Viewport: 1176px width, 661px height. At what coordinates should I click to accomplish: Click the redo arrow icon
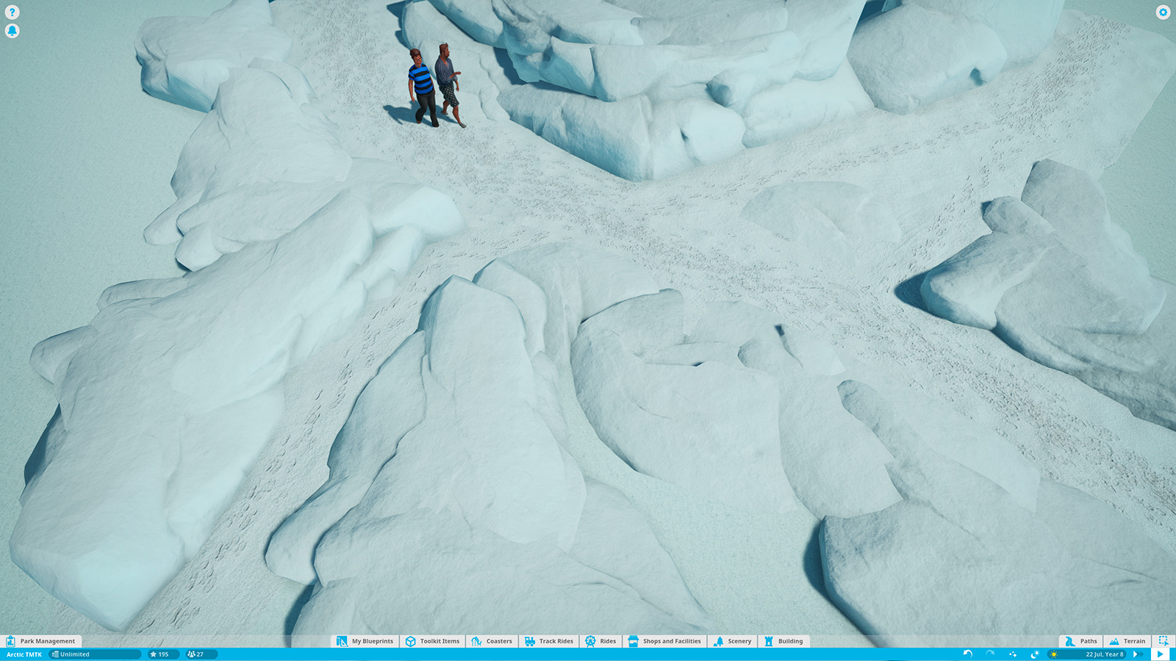(990, 654)
